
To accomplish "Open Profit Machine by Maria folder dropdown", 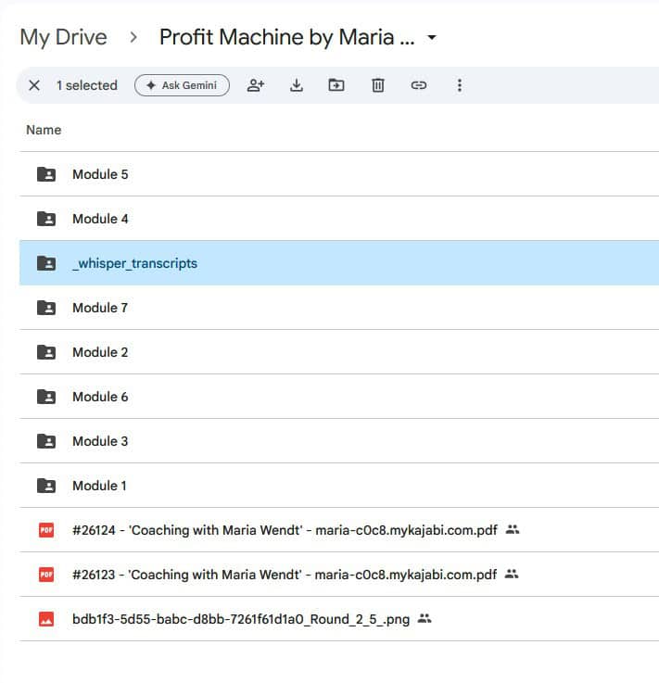I will click(432, 37).
